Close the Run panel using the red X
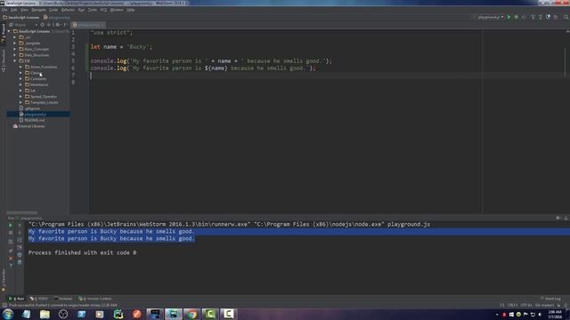This screenshot has height=320, width=570. pos(11,259)
